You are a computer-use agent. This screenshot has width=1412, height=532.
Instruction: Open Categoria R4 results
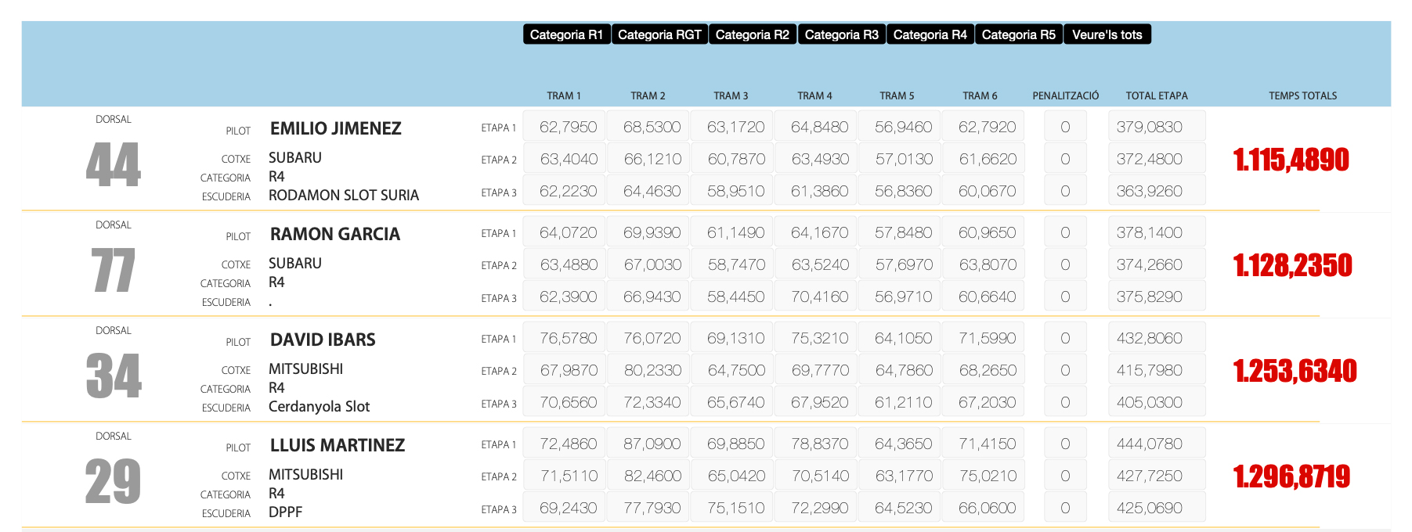[x=930, y=34]
